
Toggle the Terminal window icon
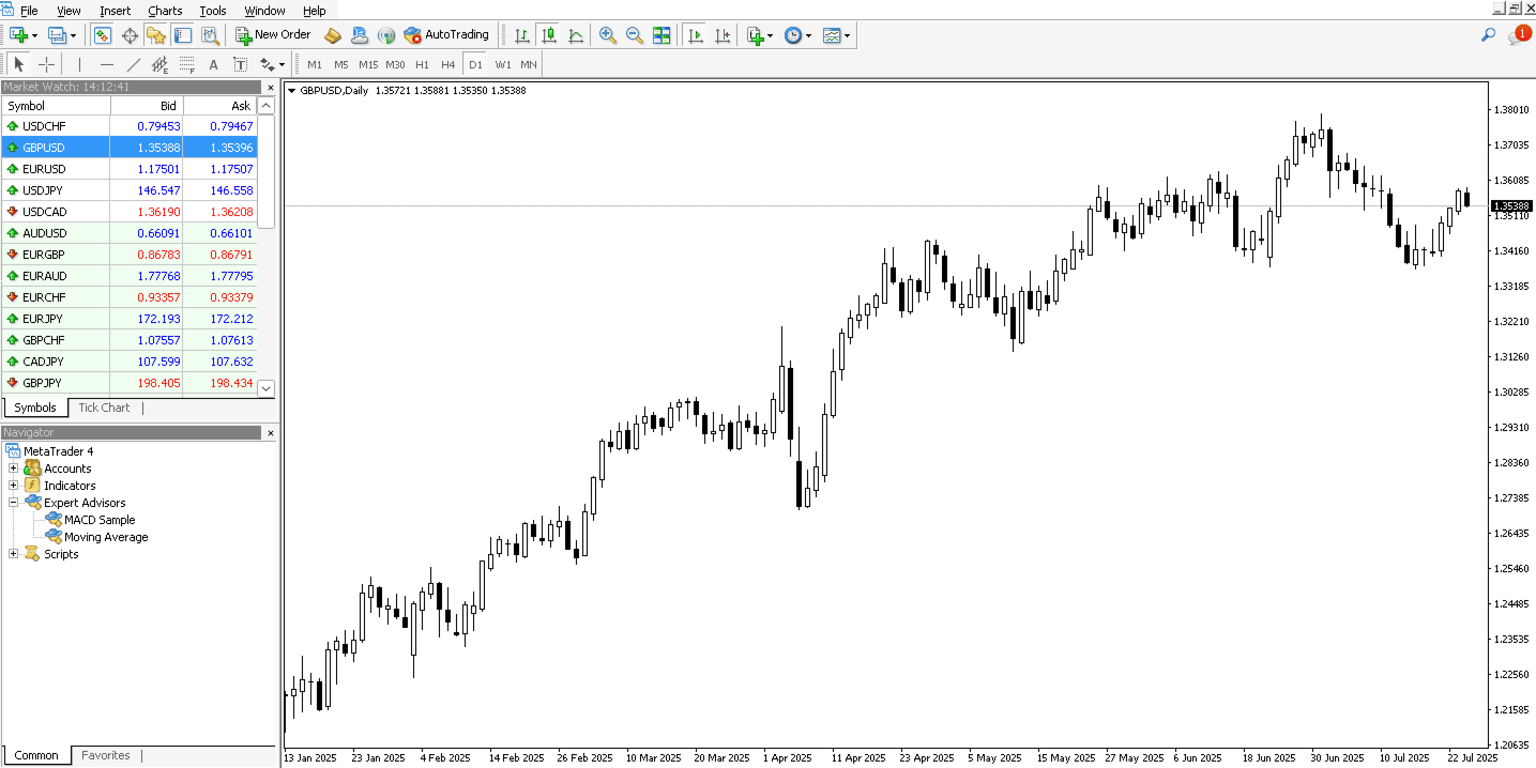pos(183,35)
